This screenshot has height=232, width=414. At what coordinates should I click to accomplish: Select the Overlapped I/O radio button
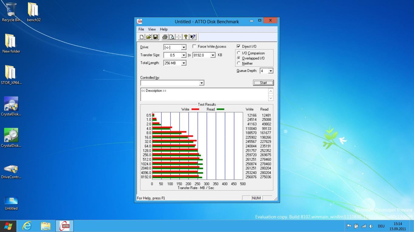239,58
